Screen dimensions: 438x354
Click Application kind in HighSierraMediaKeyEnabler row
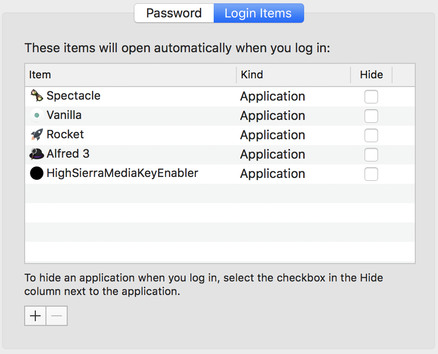(x=273, y=174)
